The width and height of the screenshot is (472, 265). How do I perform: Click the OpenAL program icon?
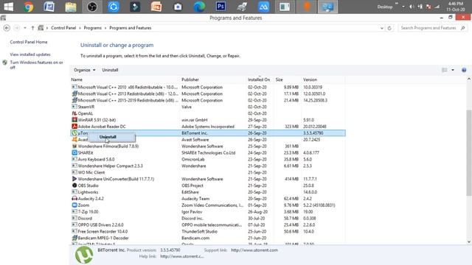74,113
